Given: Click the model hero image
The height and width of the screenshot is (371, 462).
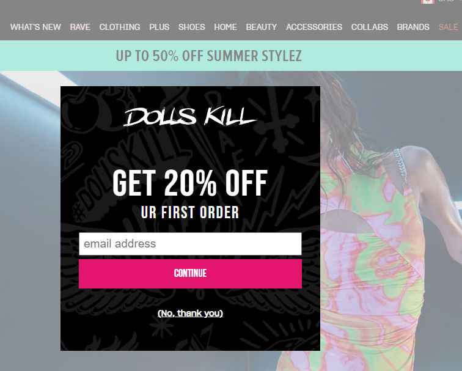Looking at the screenshot, I should tap(391, 221).
